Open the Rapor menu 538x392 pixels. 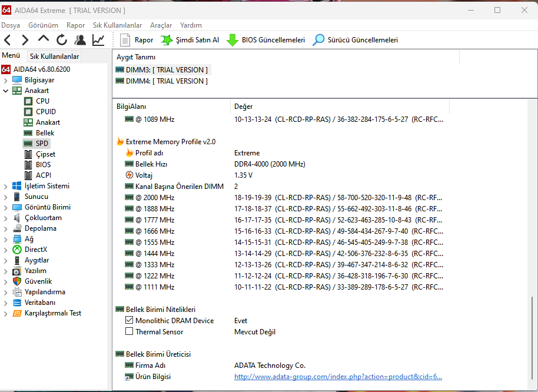75,25
